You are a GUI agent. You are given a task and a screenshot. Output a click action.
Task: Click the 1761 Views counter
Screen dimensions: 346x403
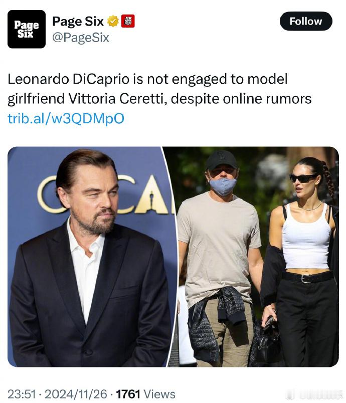click(146, 394)
